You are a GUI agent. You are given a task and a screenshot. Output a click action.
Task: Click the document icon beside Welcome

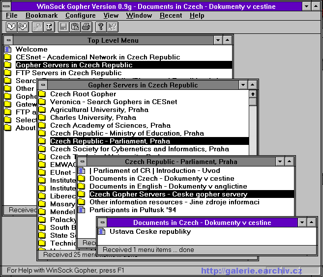coord(8,49)
